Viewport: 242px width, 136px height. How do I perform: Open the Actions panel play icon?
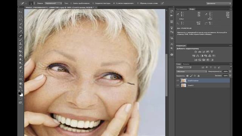(x=172, y=15)
